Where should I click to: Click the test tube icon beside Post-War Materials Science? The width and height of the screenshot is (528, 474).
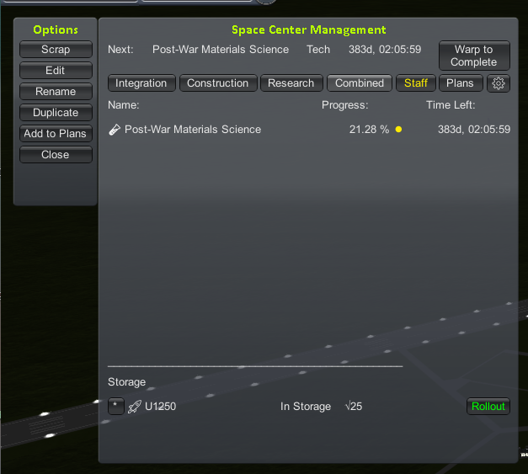(115, 130)
